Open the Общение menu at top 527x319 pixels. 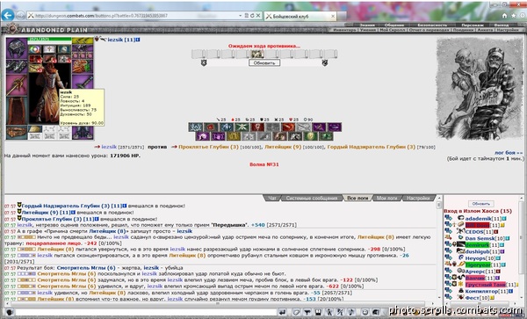[x=393, y=25]
